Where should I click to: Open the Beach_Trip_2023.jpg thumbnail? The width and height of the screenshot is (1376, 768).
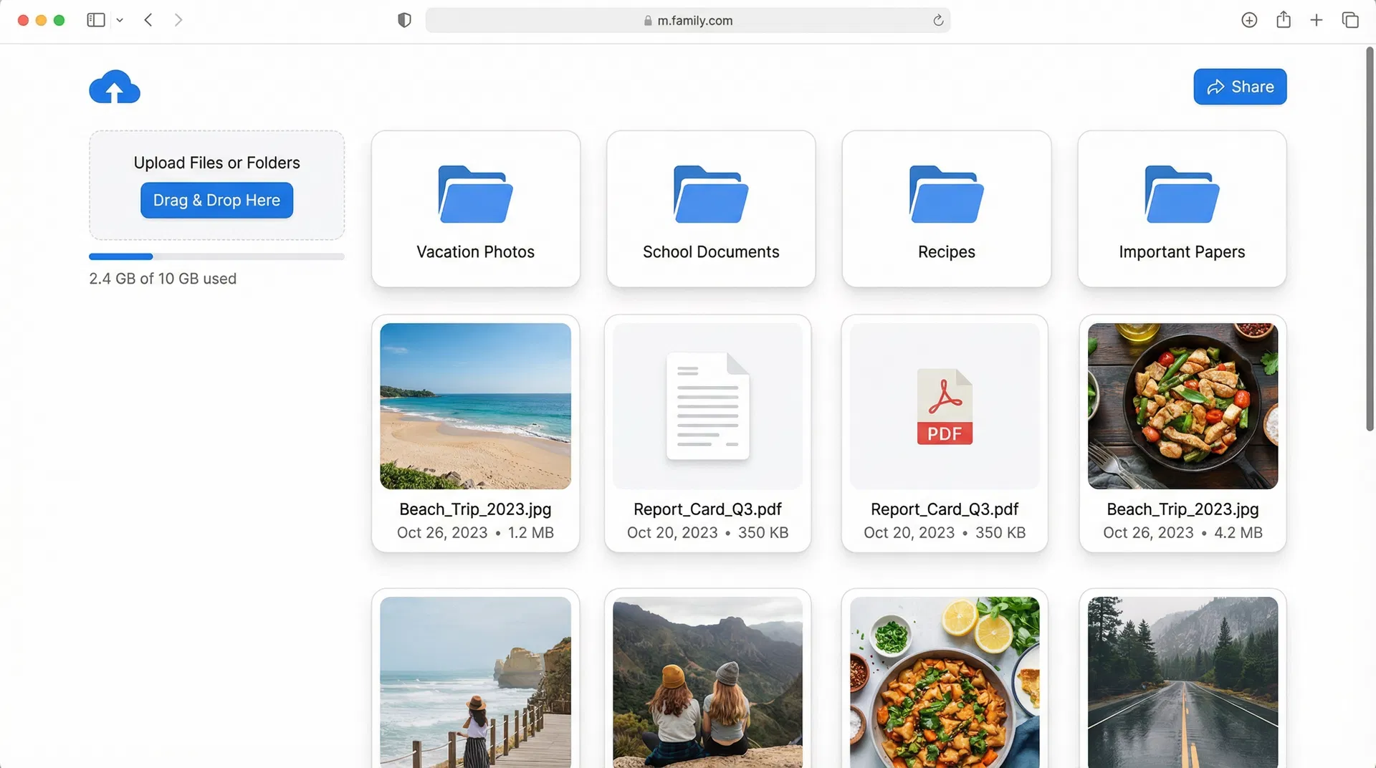coord(475,405)
